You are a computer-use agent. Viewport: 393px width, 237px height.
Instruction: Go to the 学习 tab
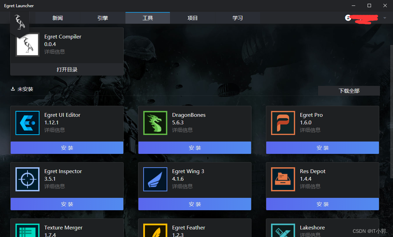pos(237,18)
